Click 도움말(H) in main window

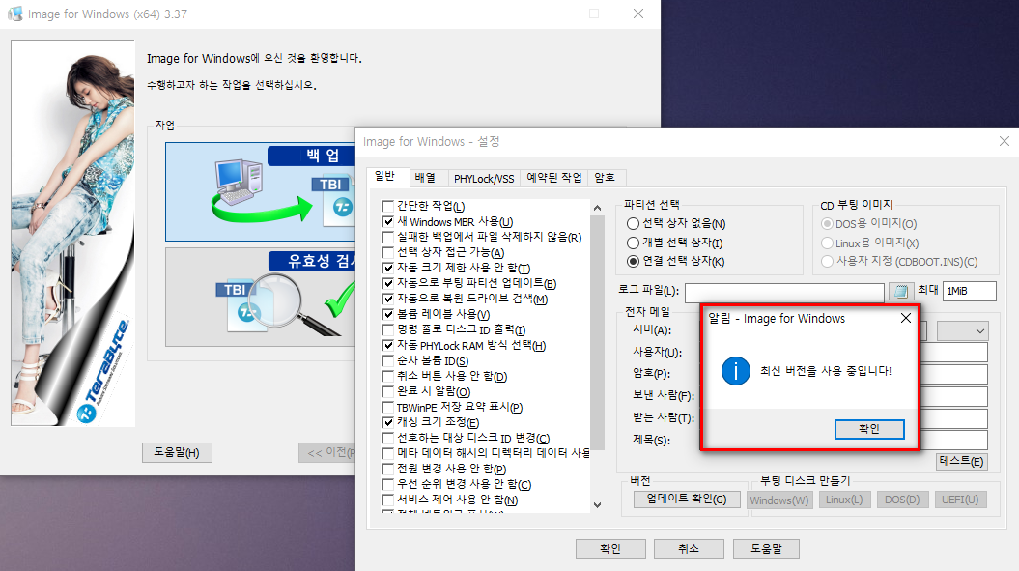click(x=177, y=452)
